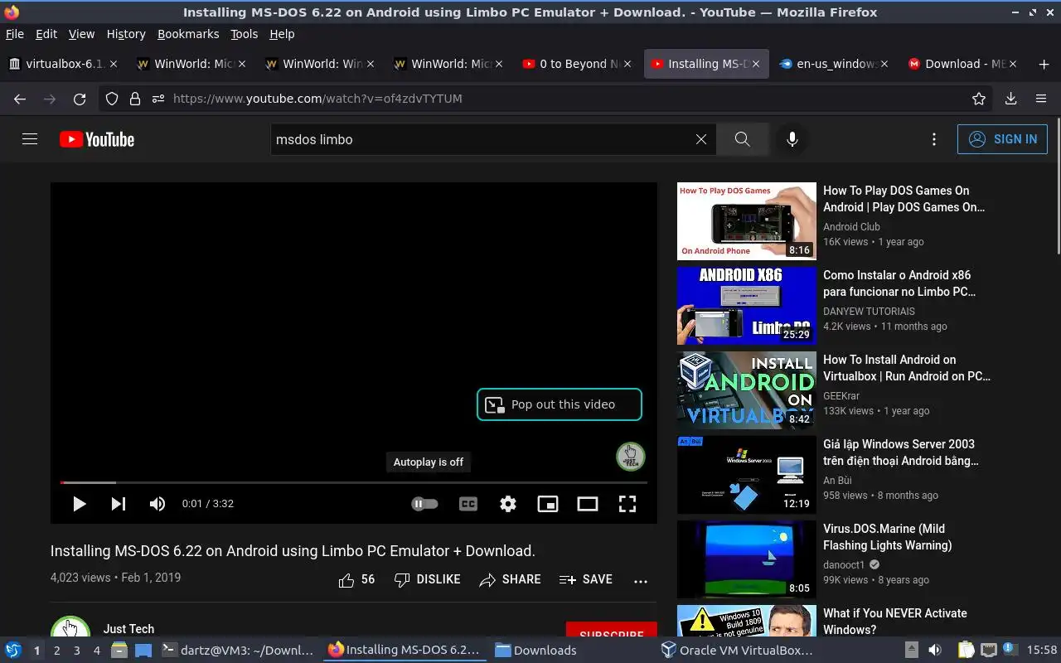Image resolution: width=1061 pixels, height=663 pixels.
Task: Activate miniplayer mode
Action: (548, 504)
